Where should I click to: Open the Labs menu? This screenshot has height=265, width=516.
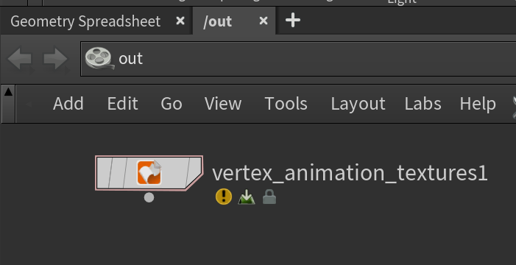coord(423,104)
